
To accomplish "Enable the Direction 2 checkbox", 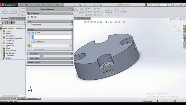I will [28, 54].
